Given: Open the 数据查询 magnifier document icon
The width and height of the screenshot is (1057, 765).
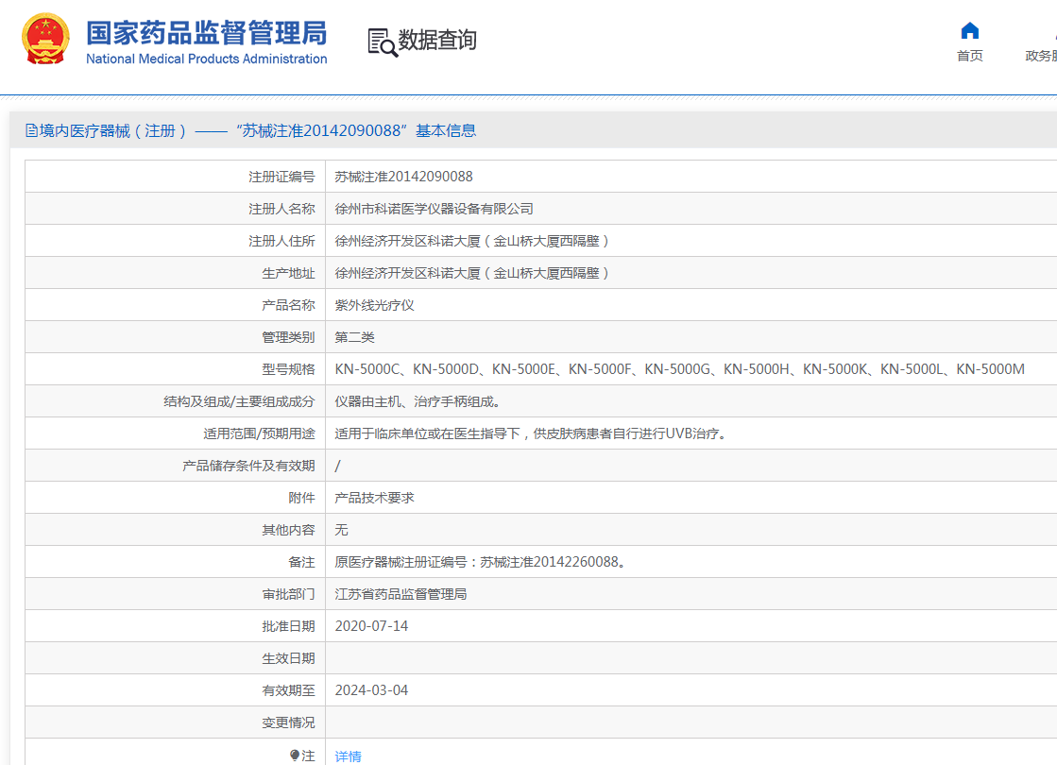Looking at the screenshot, I should pos(383,42).
